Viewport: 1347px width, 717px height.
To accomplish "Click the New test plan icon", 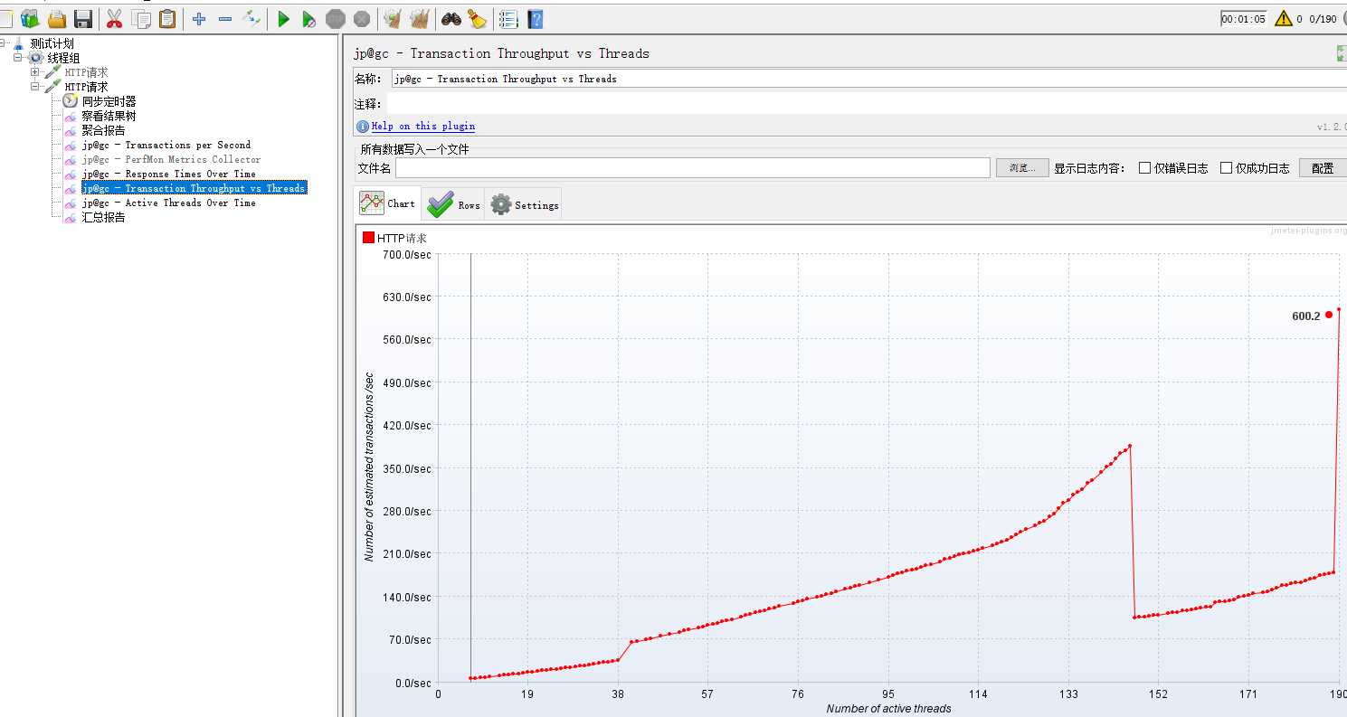I will [5, 18].
